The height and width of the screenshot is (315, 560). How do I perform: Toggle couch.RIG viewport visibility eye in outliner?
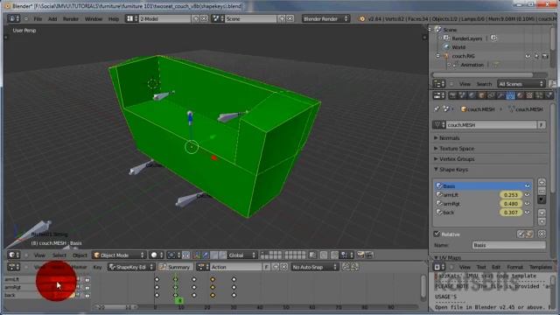point(528,56)
